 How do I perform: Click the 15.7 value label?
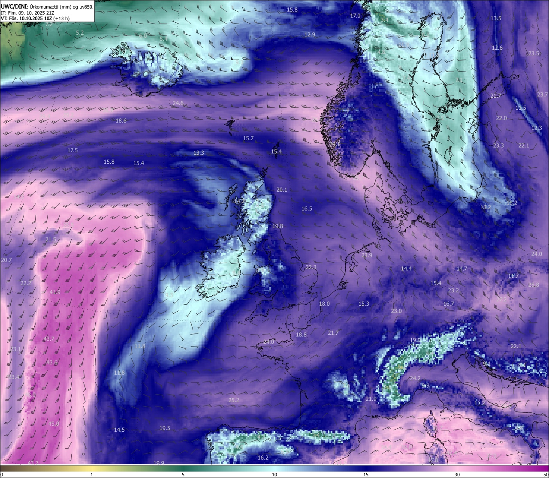click(x=248, y=138)
